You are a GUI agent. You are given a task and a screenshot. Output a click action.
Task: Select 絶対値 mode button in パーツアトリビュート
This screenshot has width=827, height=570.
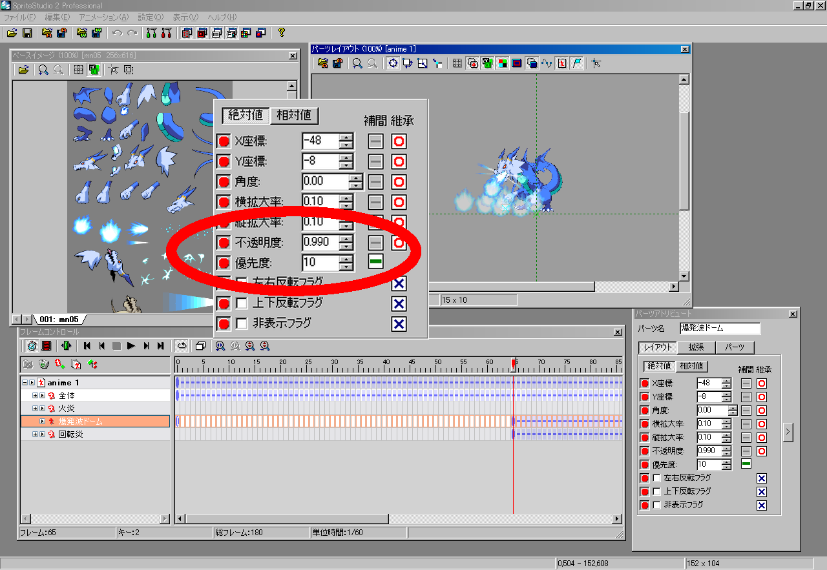point(660,366)
